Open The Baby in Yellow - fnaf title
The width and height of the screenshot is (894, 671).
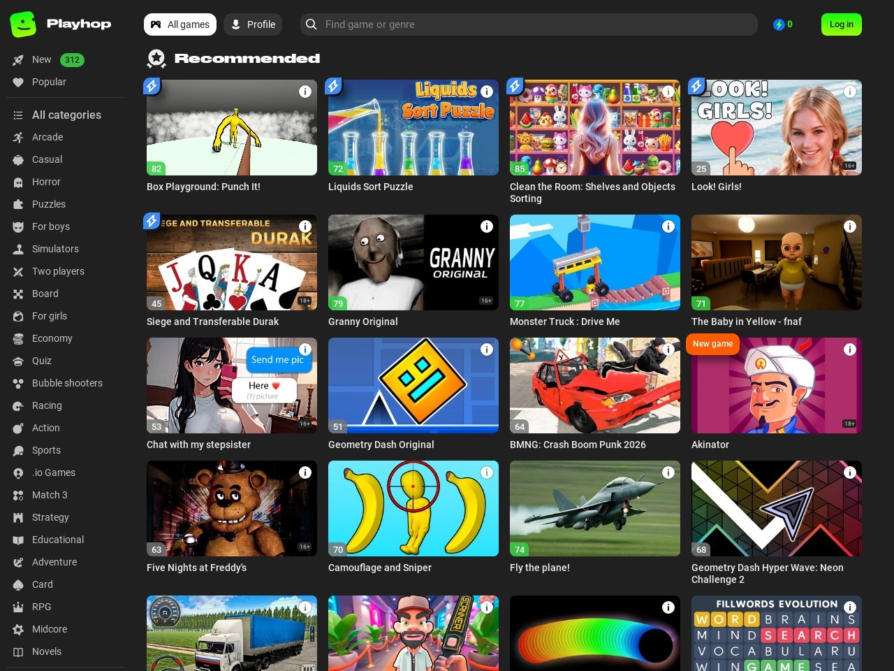tap(747, 322)
